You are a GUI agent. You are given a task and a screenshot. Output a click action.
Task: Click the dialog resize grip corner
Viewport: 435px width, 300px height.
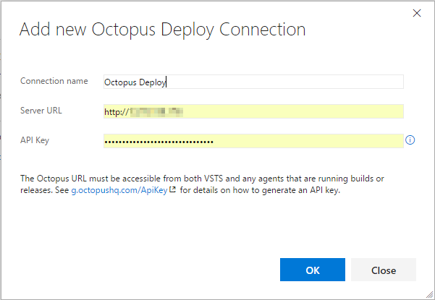(429, 294)
